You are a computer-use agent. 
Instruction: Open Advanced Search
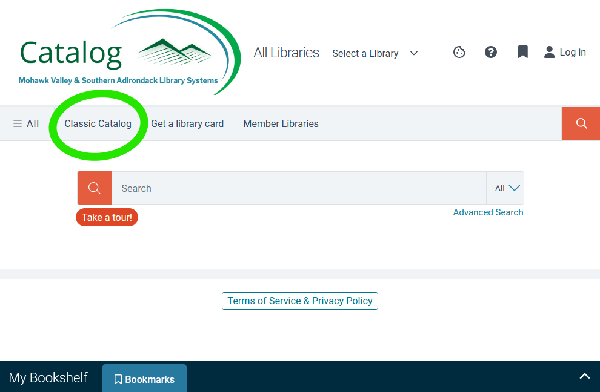click(x=488, y=212)
